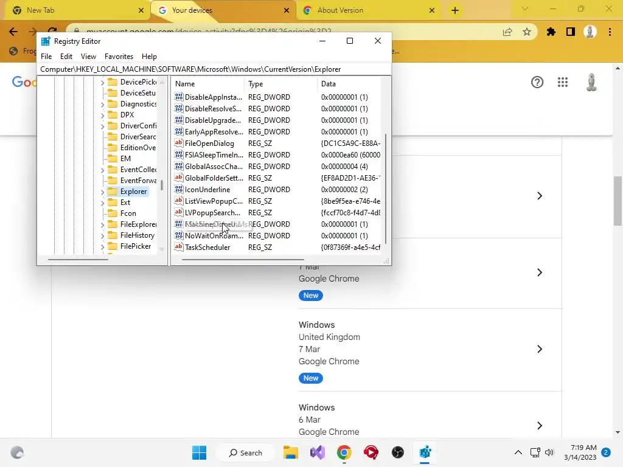Viewport: 623px width, 467px height.
Task: Select the Fcon tree key
Action: click(x=128, y=213)
